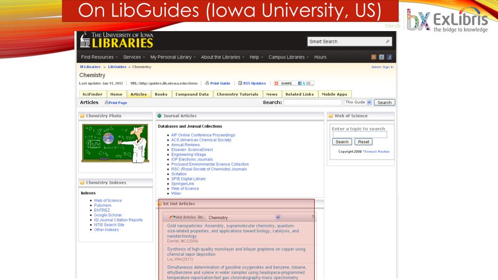
Task: Open the ENTREZ index link
Action: 102,210
